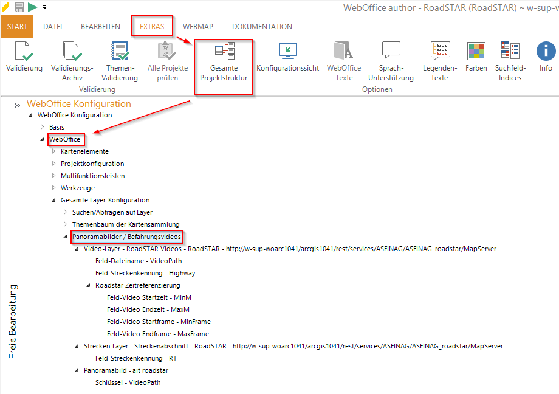Collapse the Roadstar Zeitreferenzierung node

[x=89, y=285]
